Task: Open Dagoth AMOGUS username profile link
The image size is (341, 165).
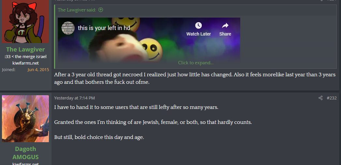Action: 25,153
